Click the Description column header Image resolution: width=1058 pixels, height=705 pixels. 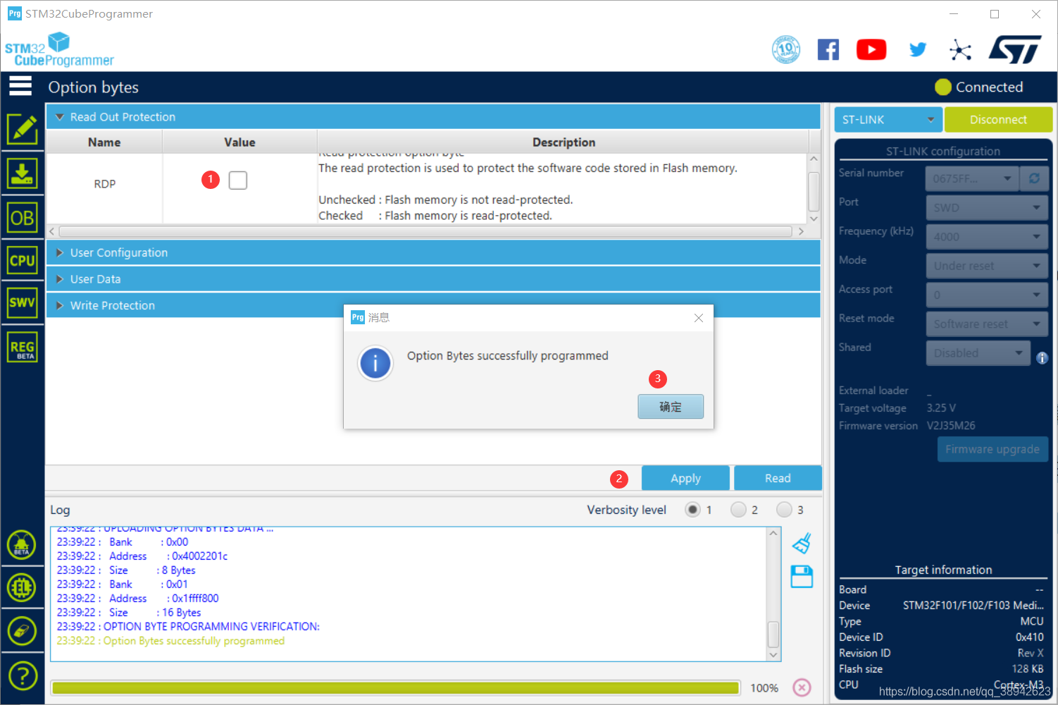[x=564, y=142]
